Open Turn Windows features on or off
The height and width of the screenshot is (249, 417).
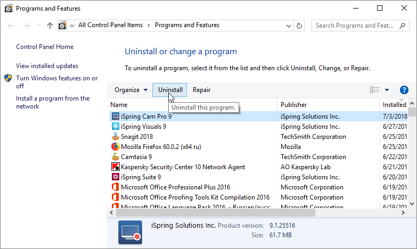coord(56,82)
